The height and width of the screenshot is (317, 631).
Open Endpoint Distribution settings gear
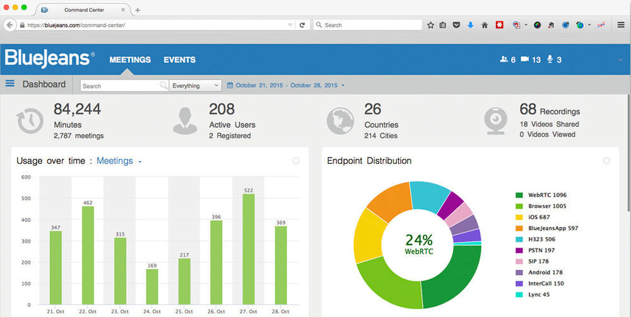coord(606,161)
